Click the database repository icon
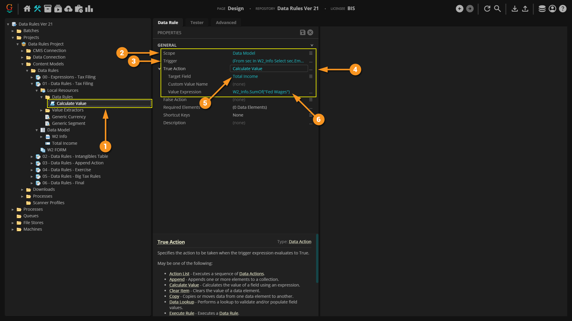Screen dimensions: 572x321 (542, 9)
